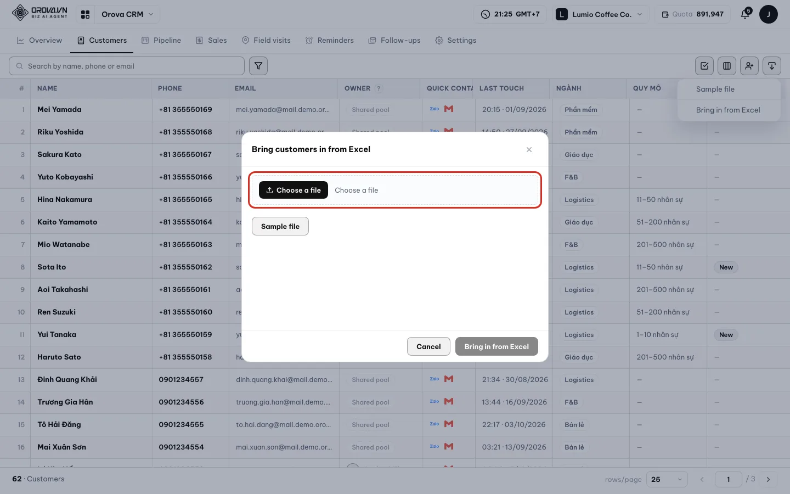This screenshot has height=494, width=790.
Task: Go to the previous page arrow
Action: [702, 479]
